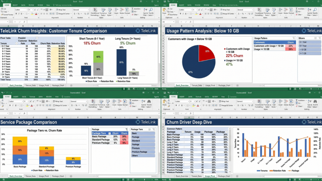Image resolution: width=322 pixels, height=181 pixels.
Task: Select the 'Basic' Package Tiers slicer button
Action: pos(143,133)
